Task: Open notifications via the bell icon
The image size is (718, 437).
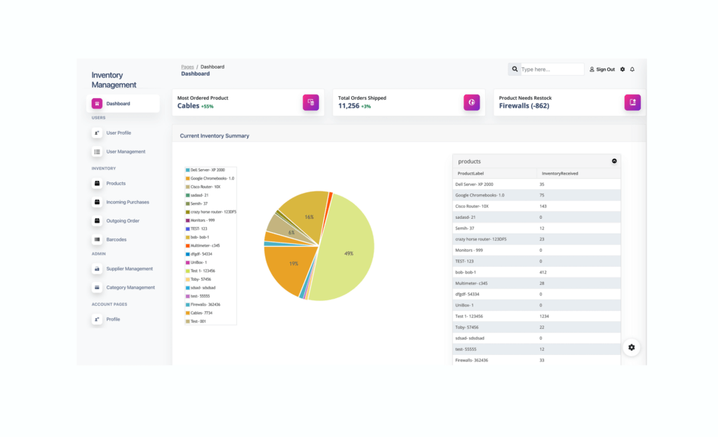Action: 632,69
